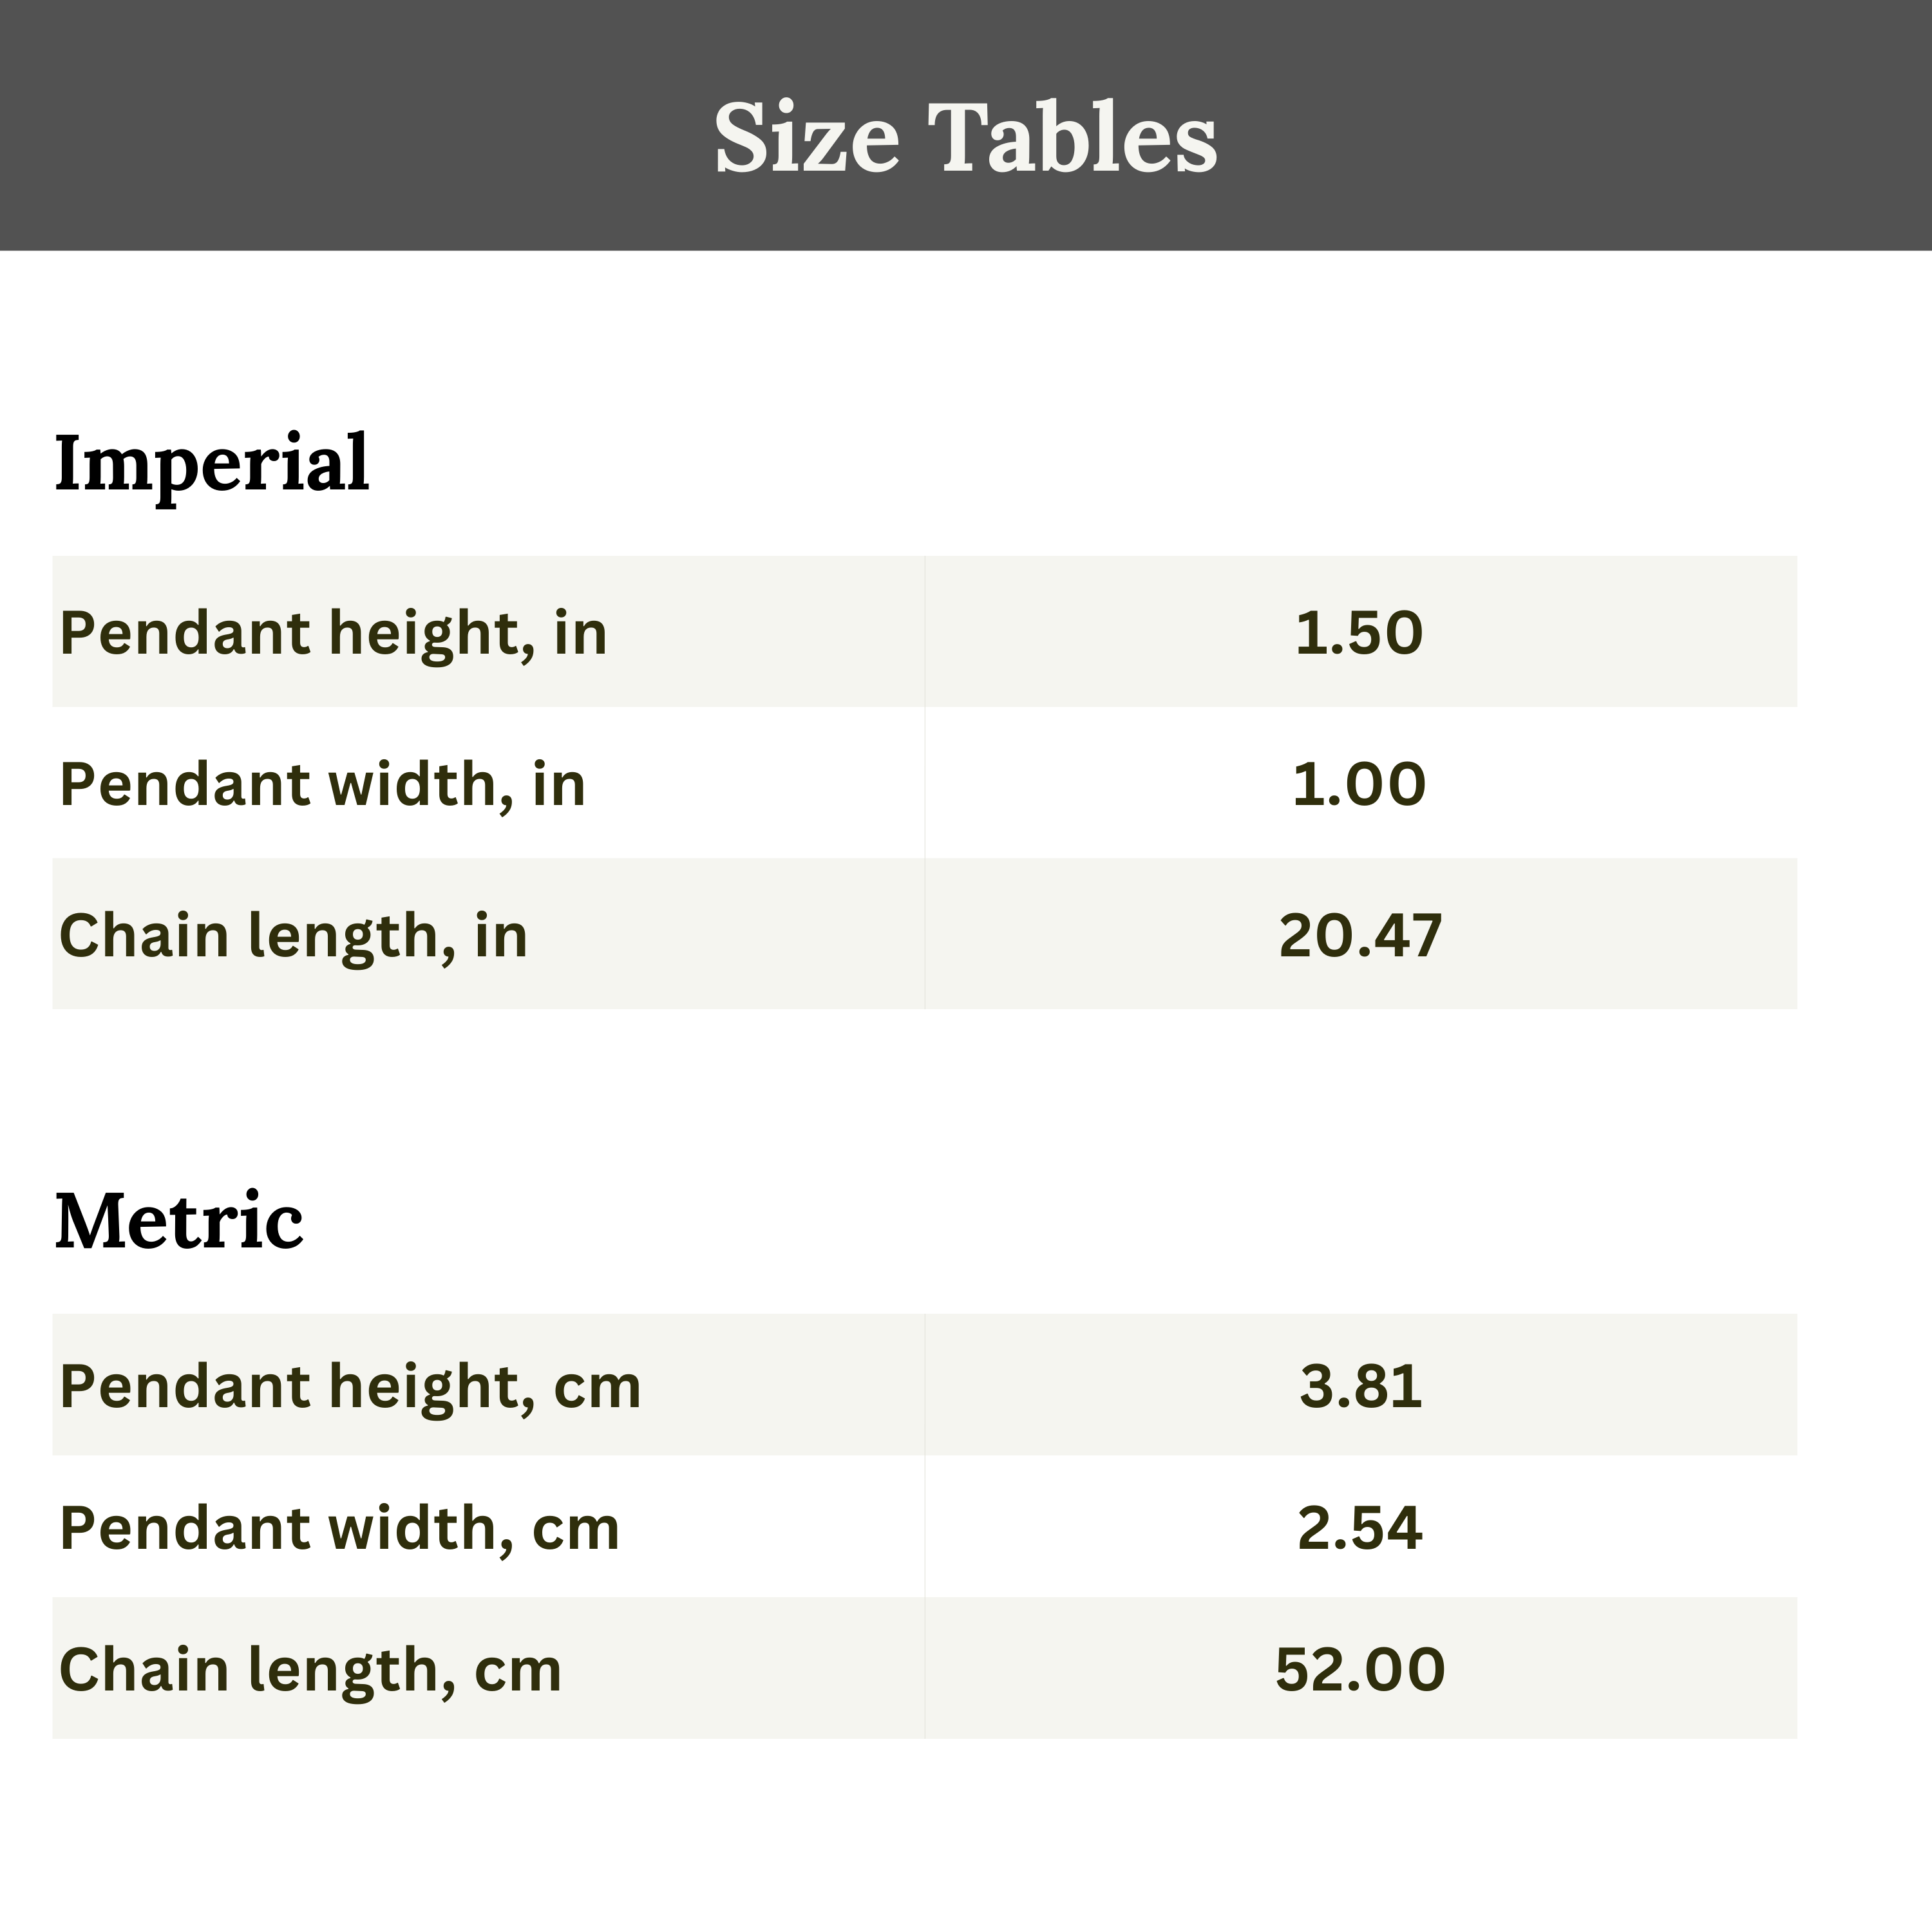Select the 20.47 chain length value

pos(1360,936)
